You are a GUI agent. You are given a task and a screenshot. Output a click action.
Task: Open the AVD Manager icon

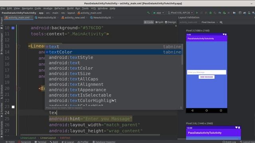(249, 13)
